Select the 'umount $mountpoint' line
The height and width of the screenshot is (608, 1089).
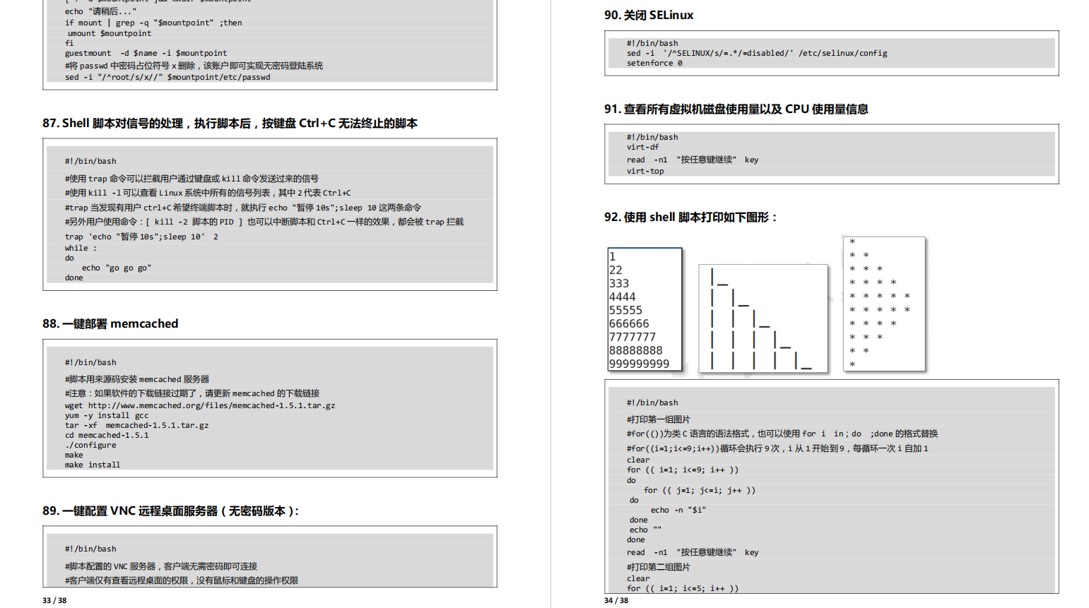pyautogui.click(x=110, y=33)
